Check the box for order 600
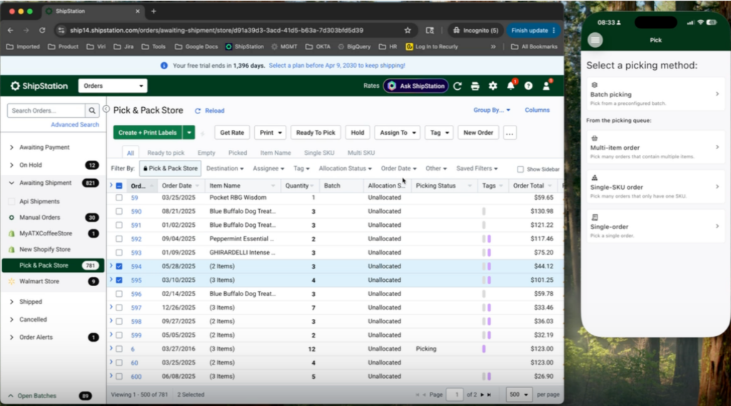 click(119, 376)
